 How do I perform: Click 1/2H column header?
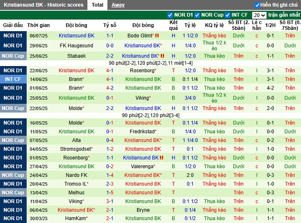(270, 25)
